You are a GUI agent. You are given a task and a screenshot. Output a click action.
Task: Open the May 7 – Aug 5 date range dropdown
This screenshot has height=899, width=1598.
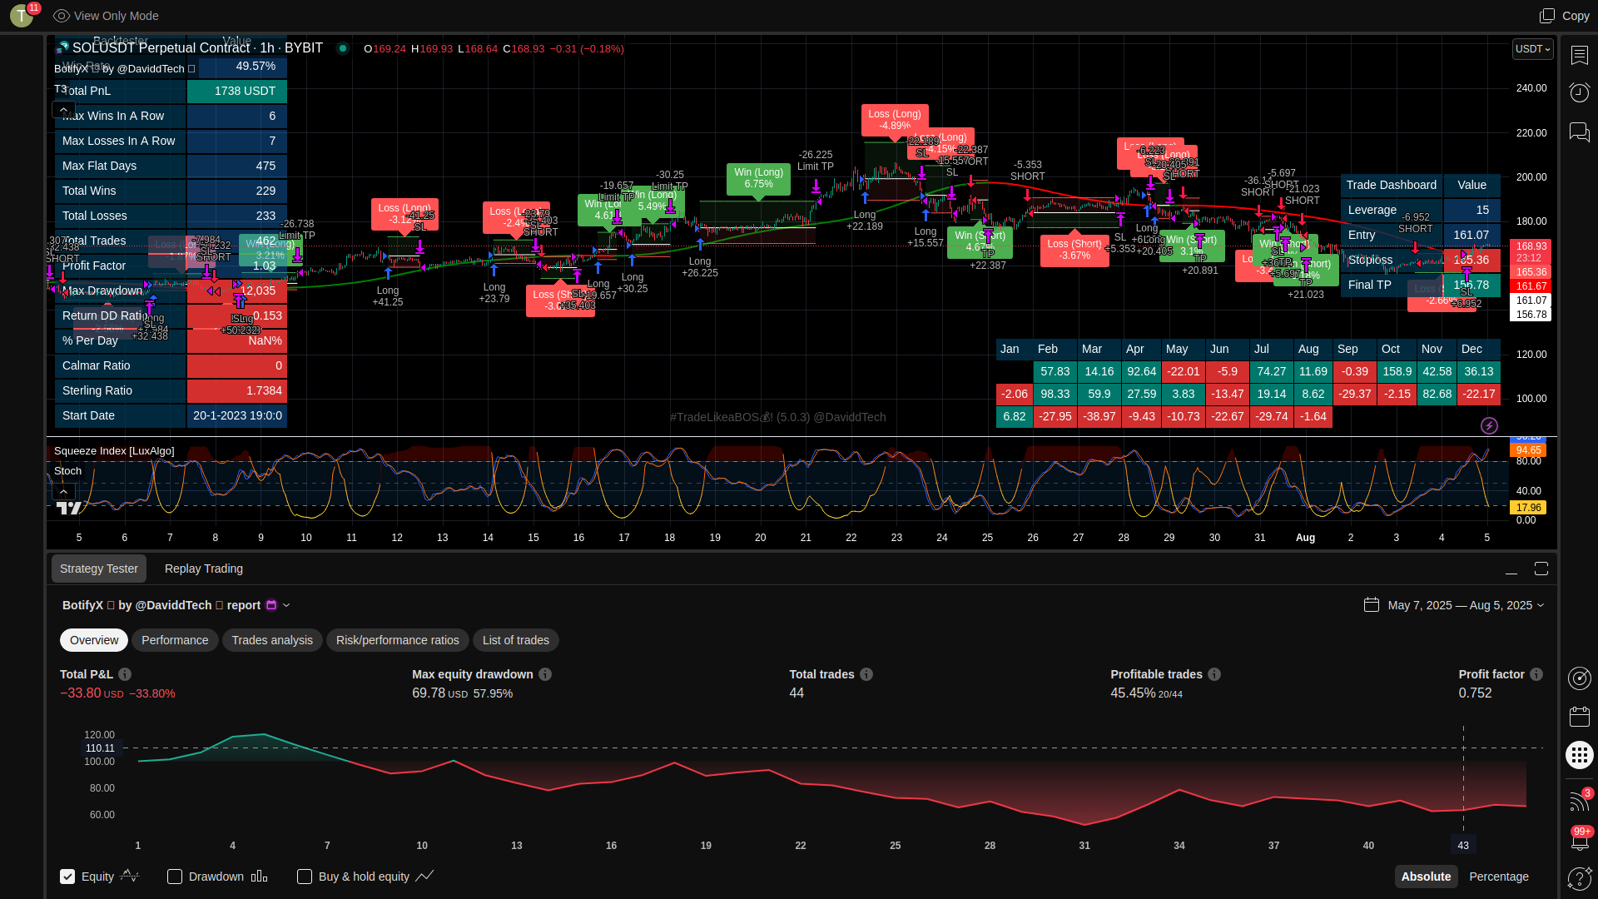tap(1465, 605)
